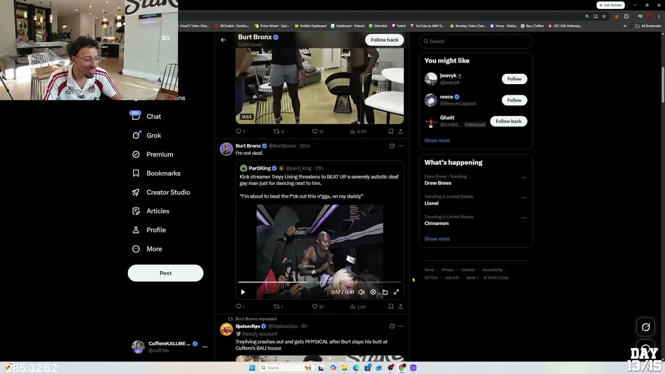Open the KickBot Dashboard bookmark
665x374 pixels.
point(311,26)
